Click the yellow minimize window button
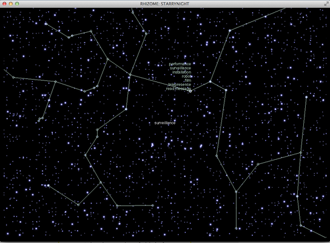The height and width of the screenshot is (243, 330). point(11,4)
